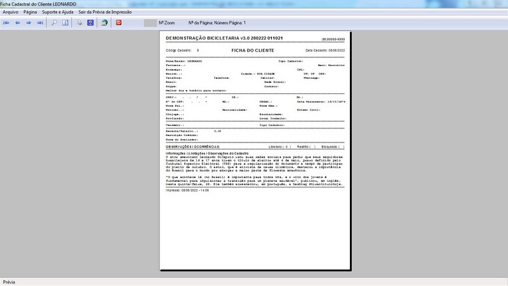Click the FICHA DO CLIENTE heading
Image resolution: width=508 pixels, height=286 pixels.
(253, 50)
